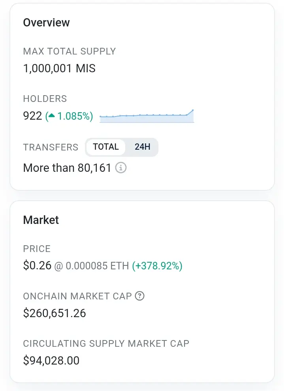
Task: Click the $0.26 price value
Action: click(x=37, y=265)
